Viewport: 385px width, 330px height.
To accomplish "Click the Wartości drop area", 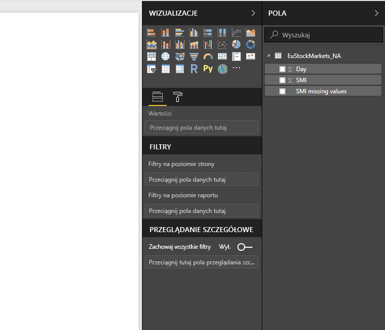I will 202,128.
